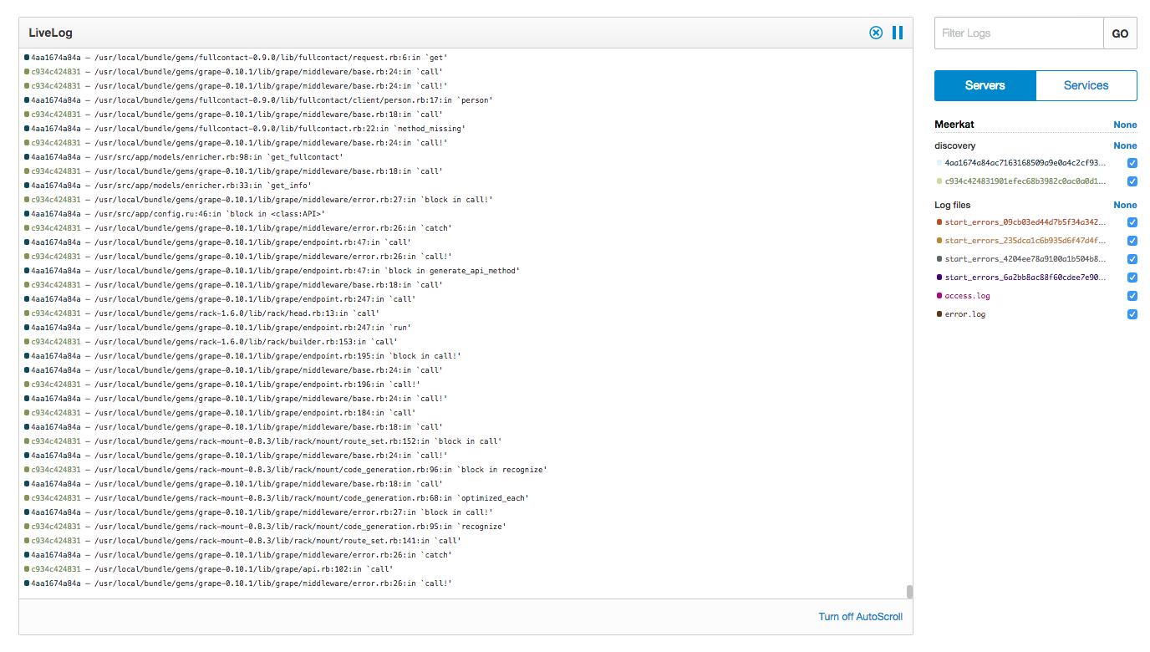Click log line fullcontact.rb:22:in `method_missing'
Viewport: 1150px width, 652px height.
point(246,128)
